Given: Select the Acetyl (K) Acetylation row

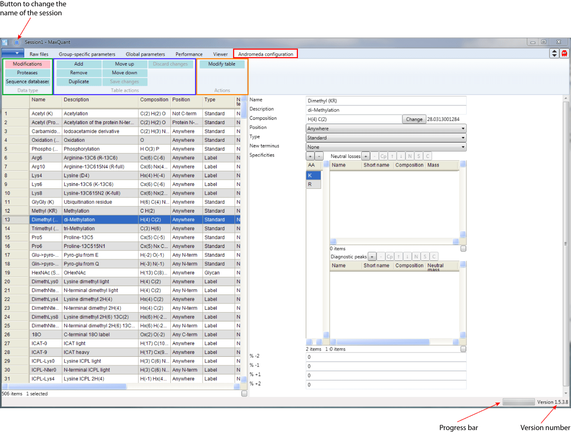Looking at the screenshot, I should (x=121, y=114).
